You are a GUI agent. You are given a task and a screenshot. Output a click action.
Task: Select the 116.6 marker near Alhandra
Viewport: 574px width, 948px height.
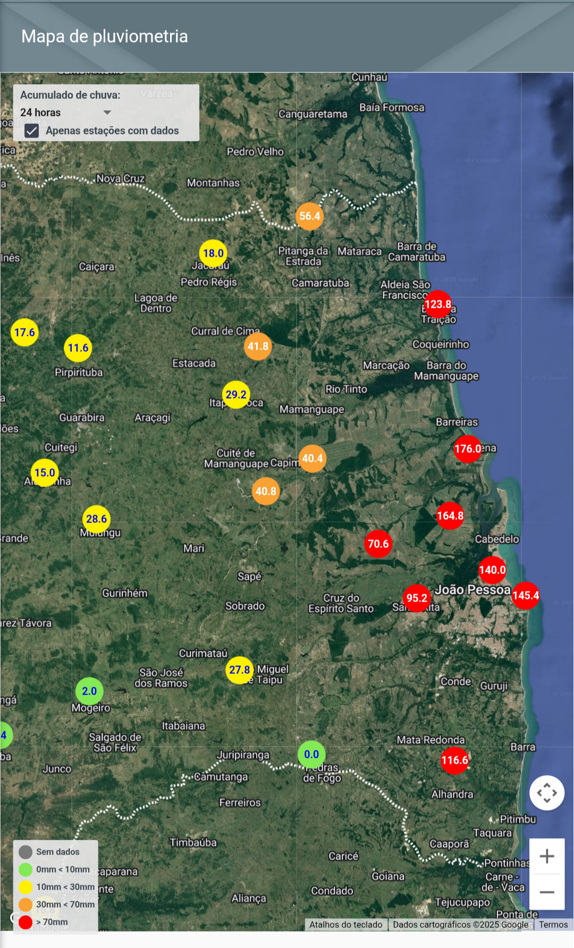click(454, 760)
